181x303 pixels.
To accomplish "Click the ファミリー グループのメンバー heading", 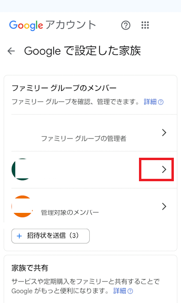I will (64, 88).
